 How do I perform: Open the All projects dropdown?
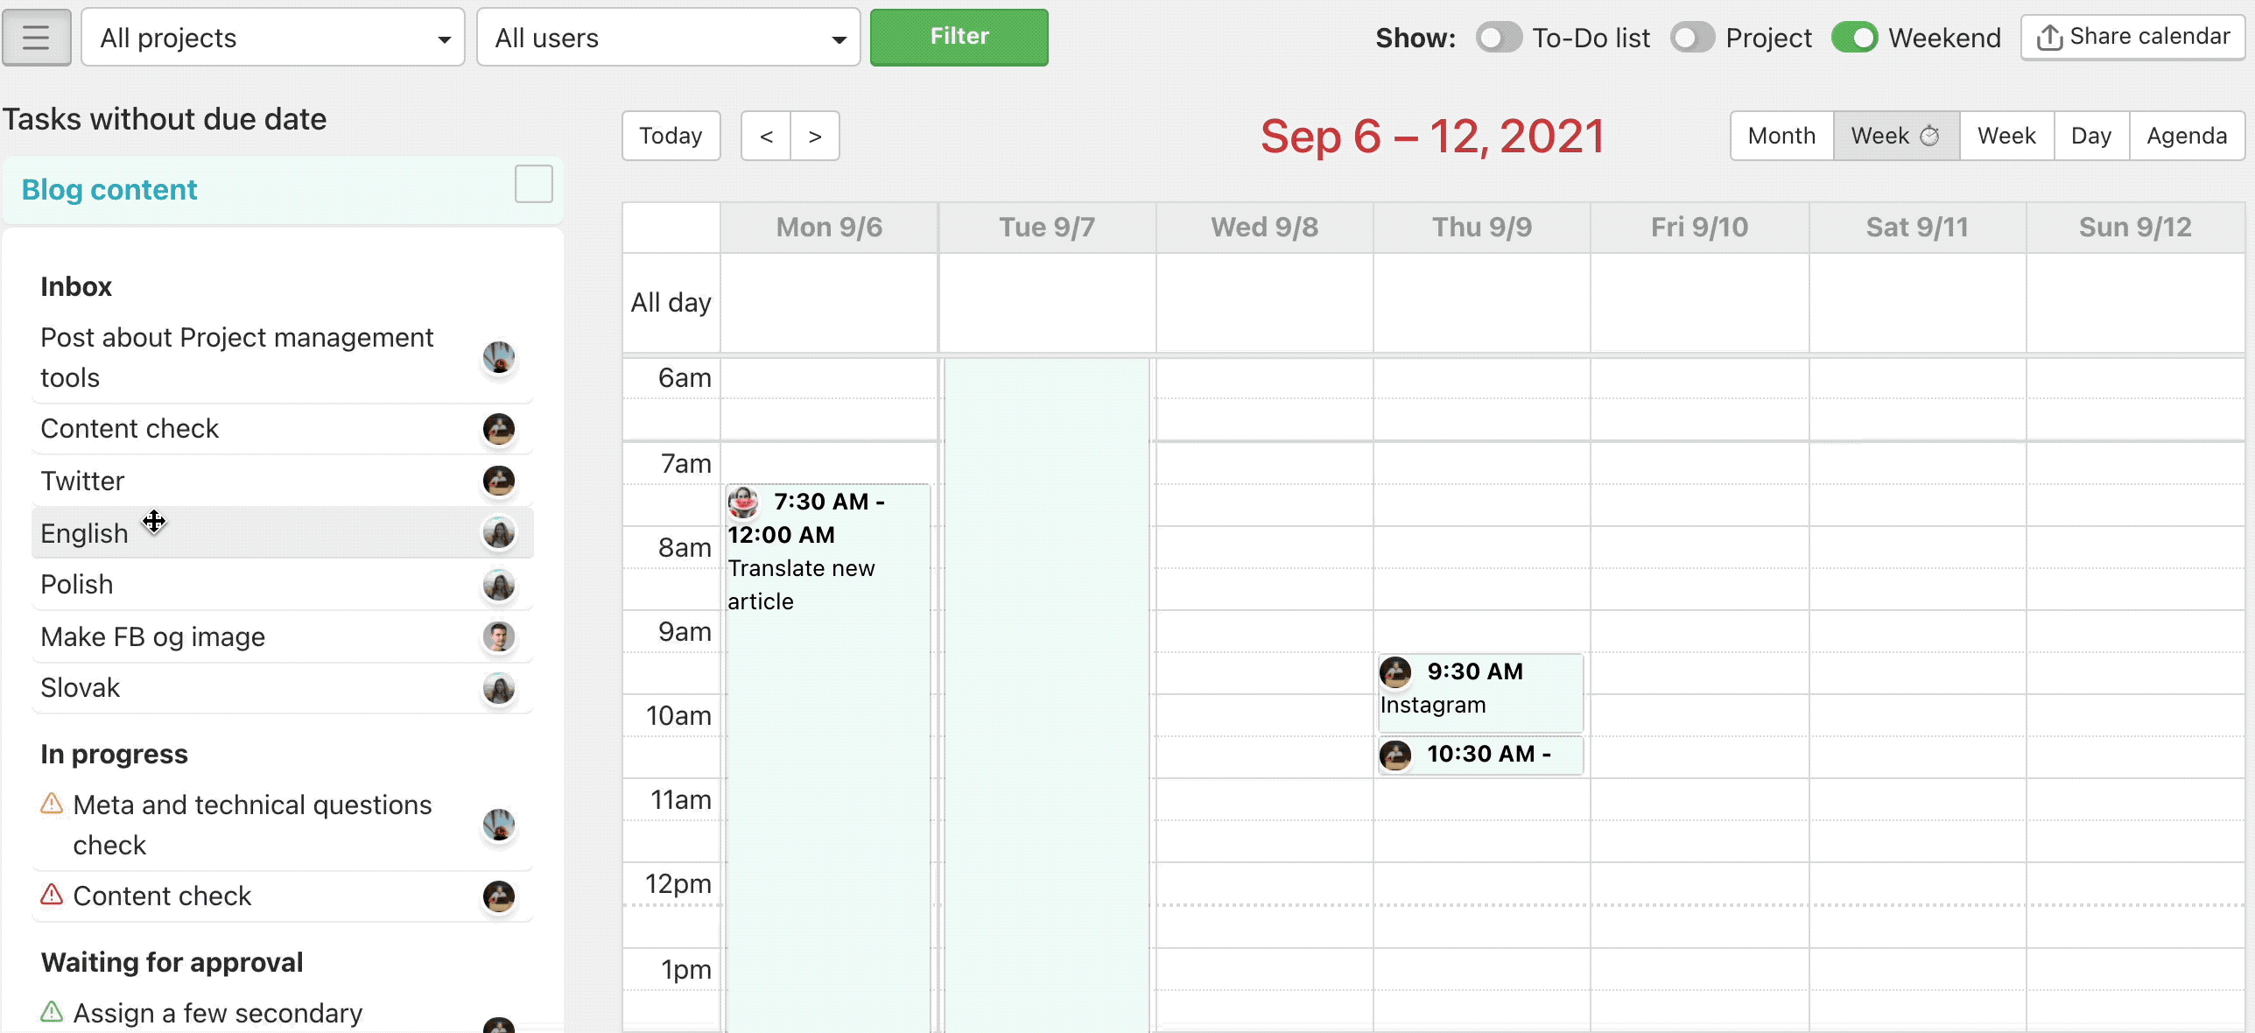click(273, 36)
